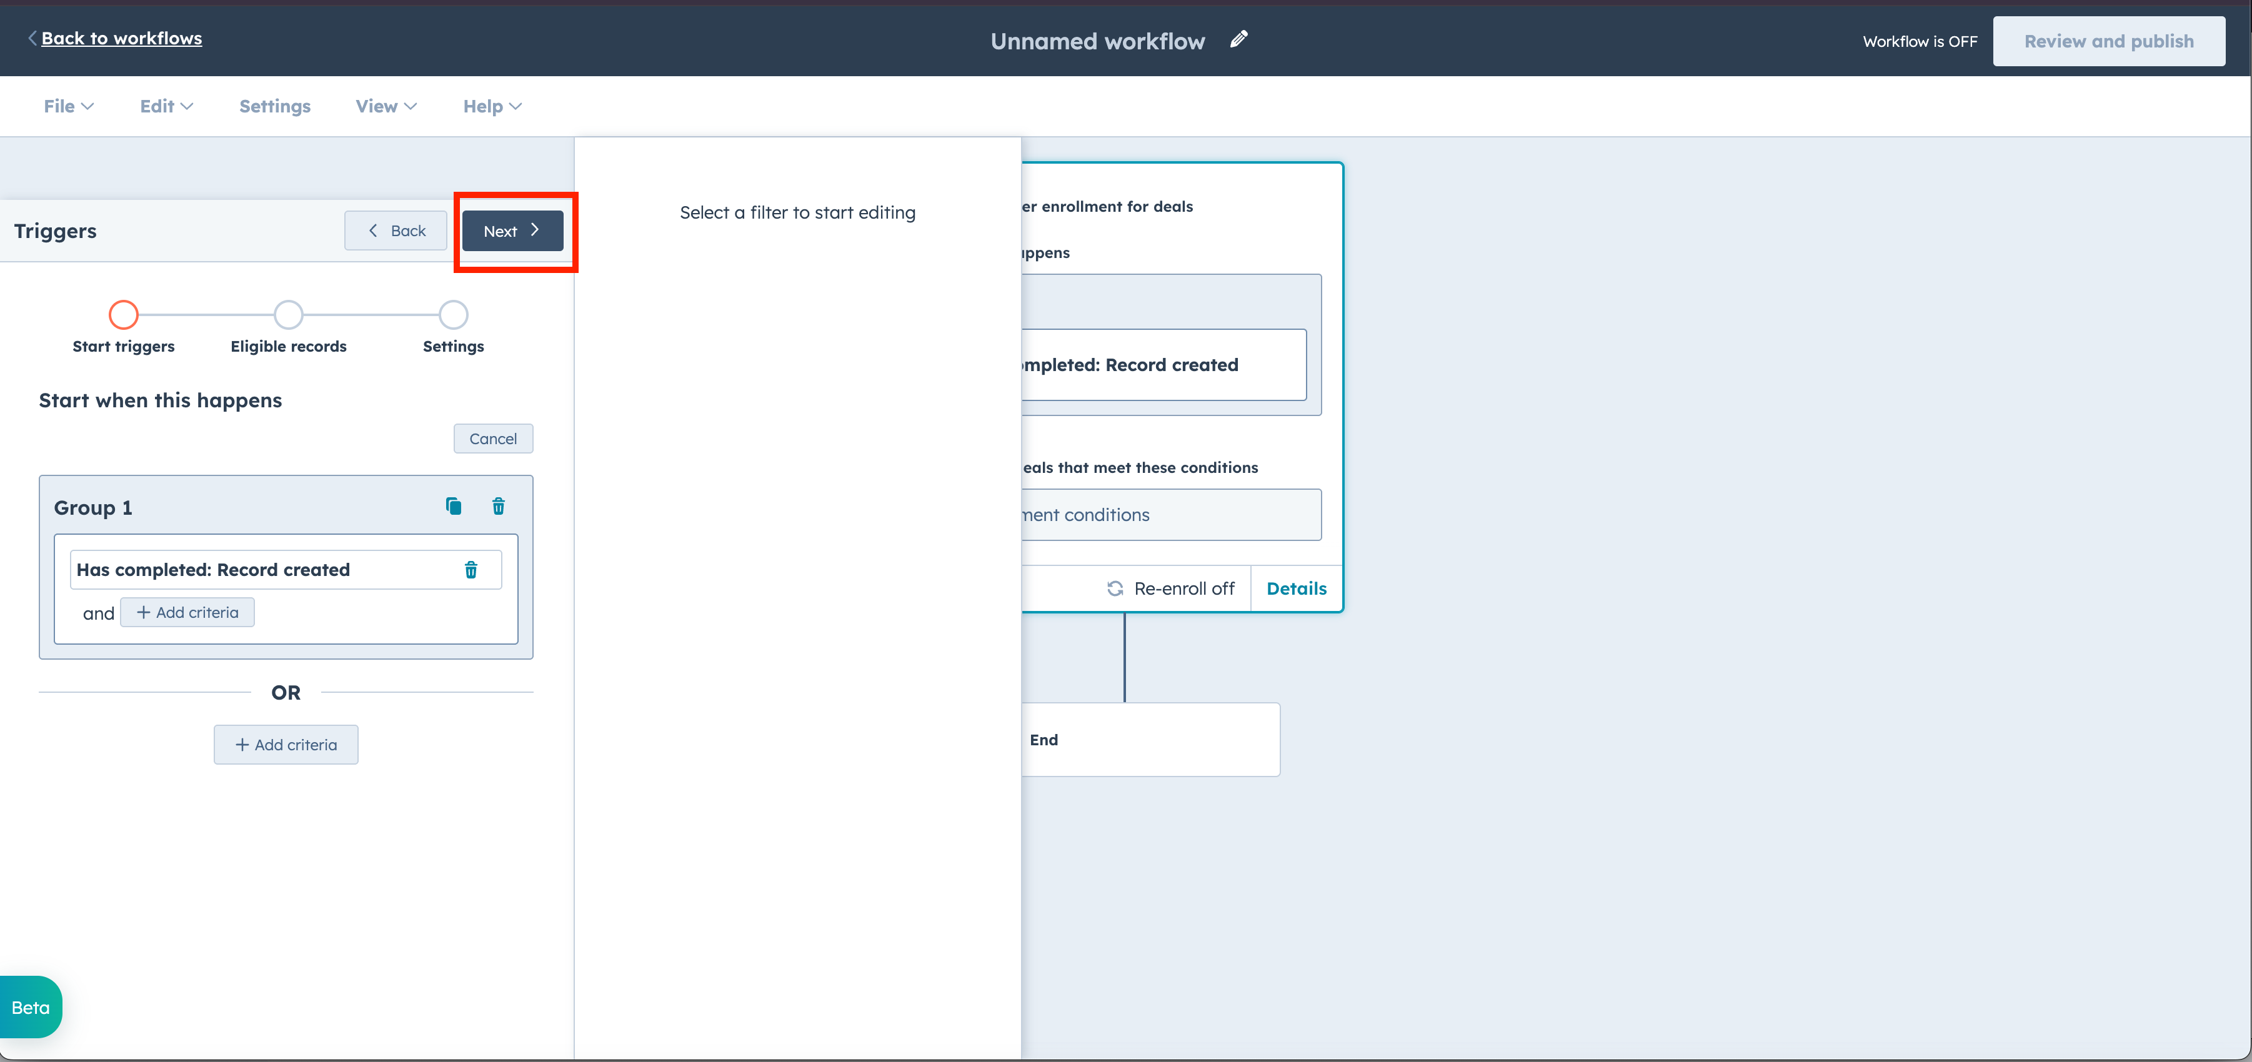Jump to Eligible records step circle

click(x=289, y=315)
